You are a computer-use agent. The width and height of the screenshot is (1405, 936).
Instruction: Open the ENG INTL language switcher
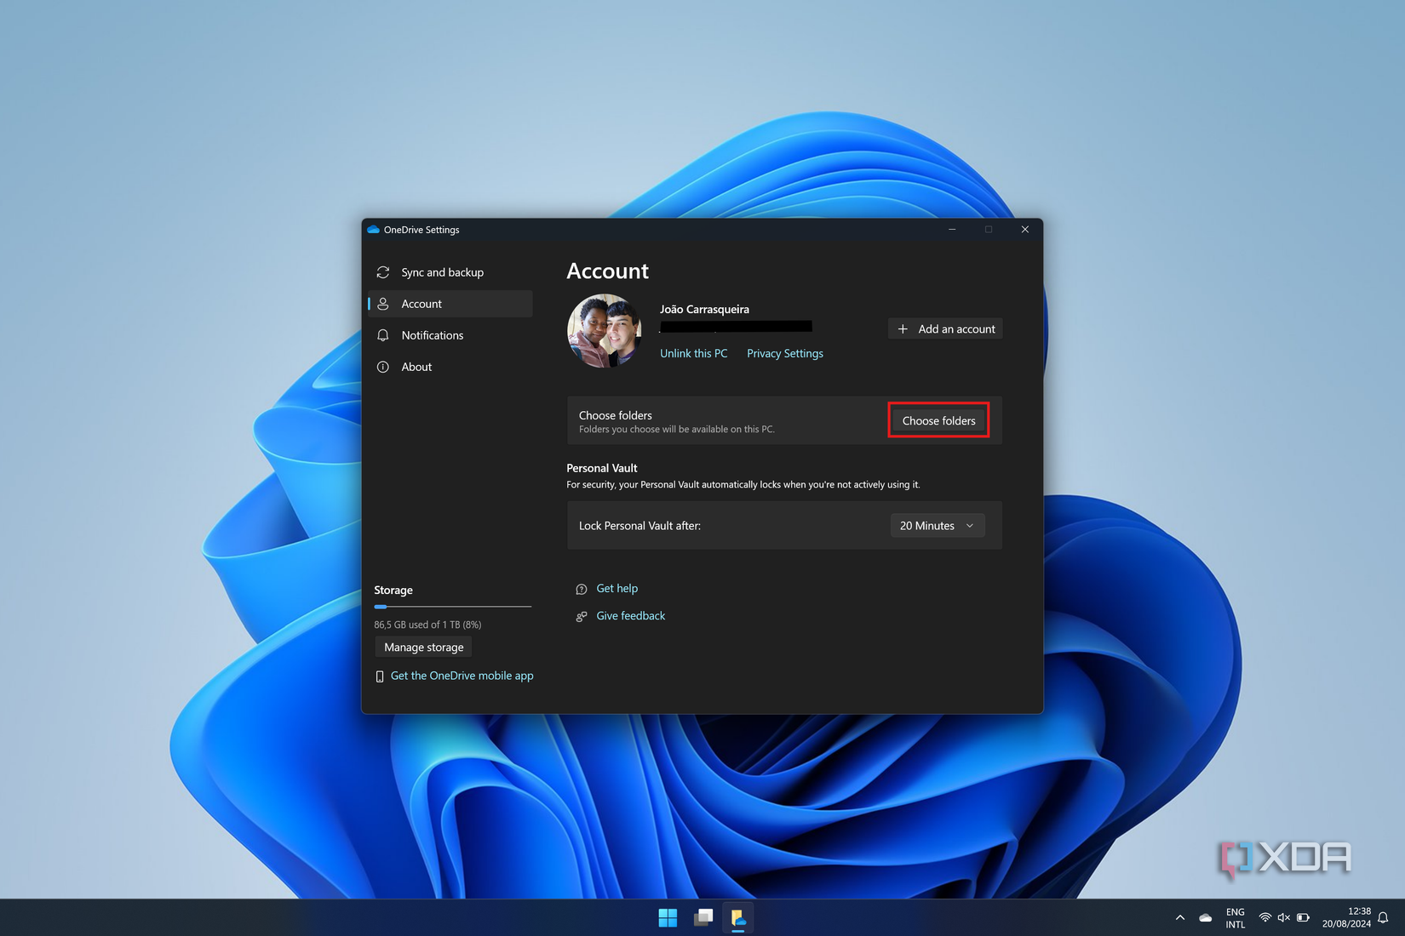click(x=1235, y=917)
